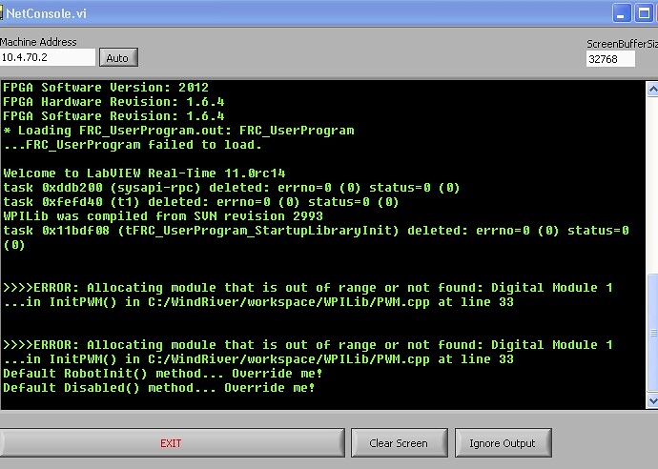Click 'WPILib was compiled from SVN revision 2993'

pos(163,216)
